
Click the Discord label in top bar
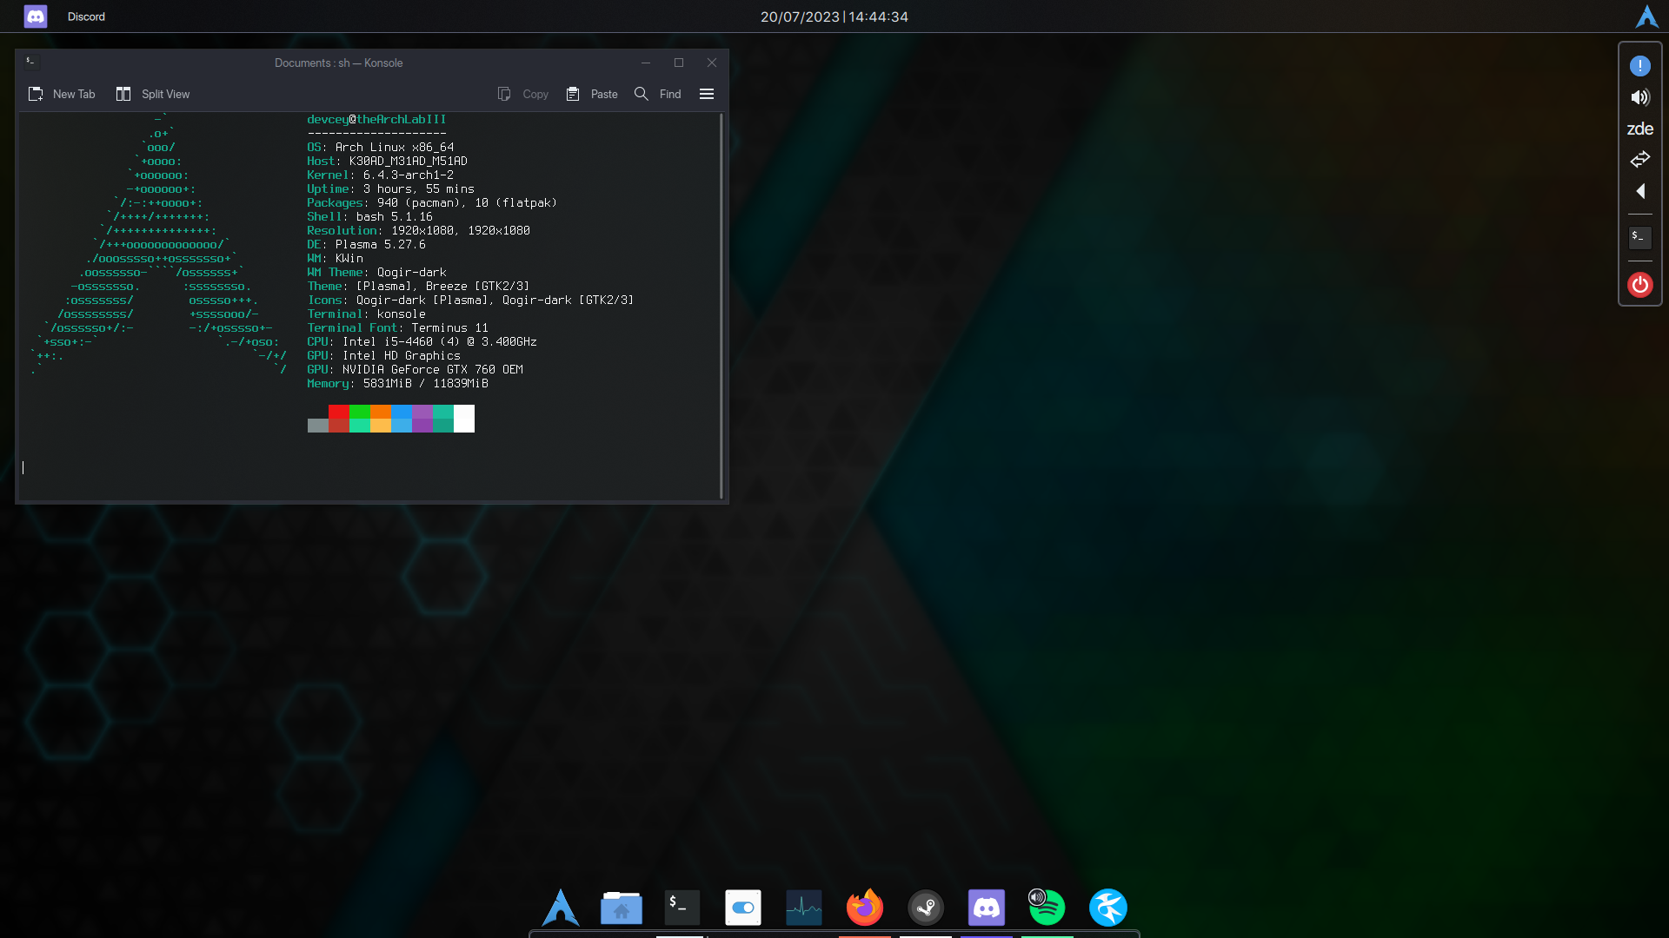[x=86, y=17]
